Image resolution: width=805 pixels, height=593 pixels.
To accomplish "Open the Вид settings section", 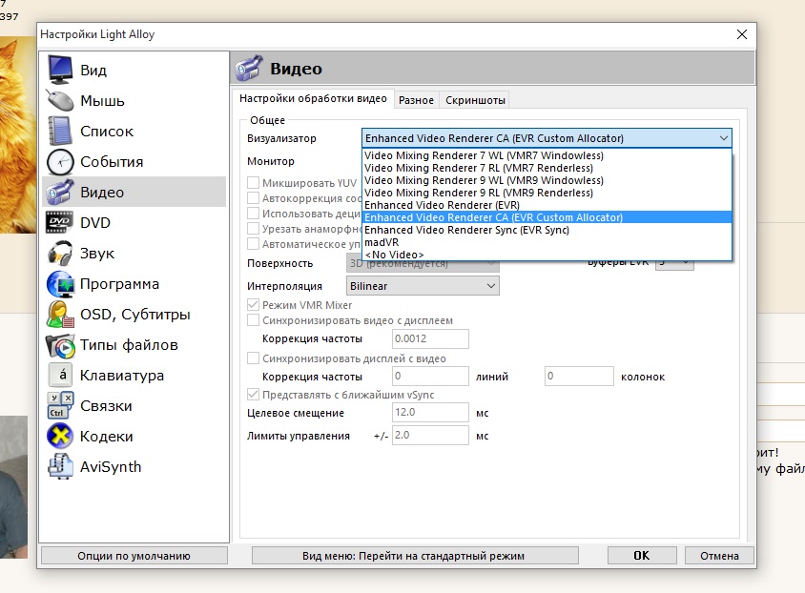I will point(134,70).
